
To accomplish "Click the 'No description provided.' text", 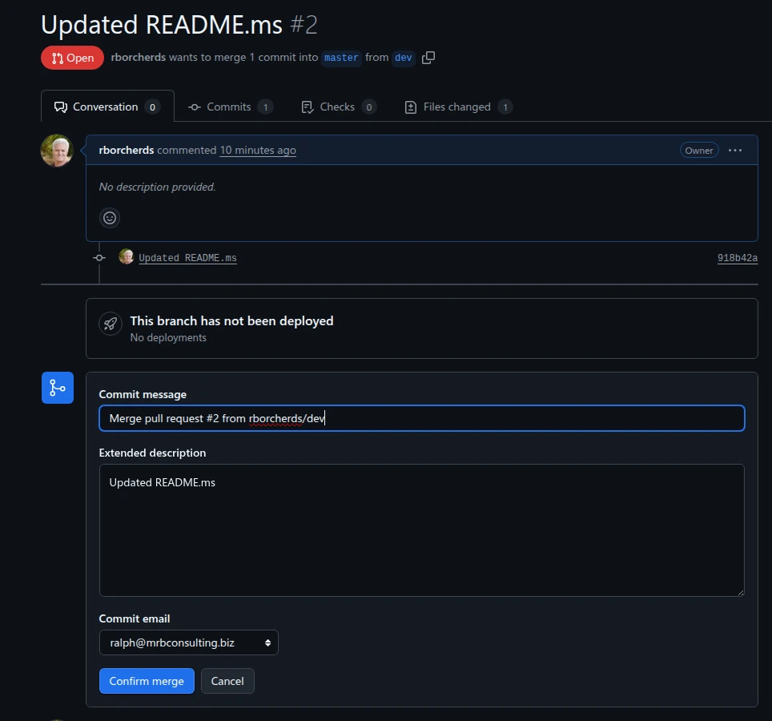I will 158,187.
